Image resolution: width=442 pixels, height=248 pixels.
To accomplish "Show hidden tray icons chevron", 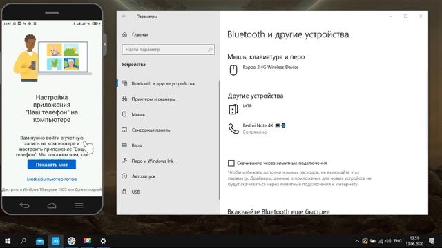I will click(x=357, y=241).
